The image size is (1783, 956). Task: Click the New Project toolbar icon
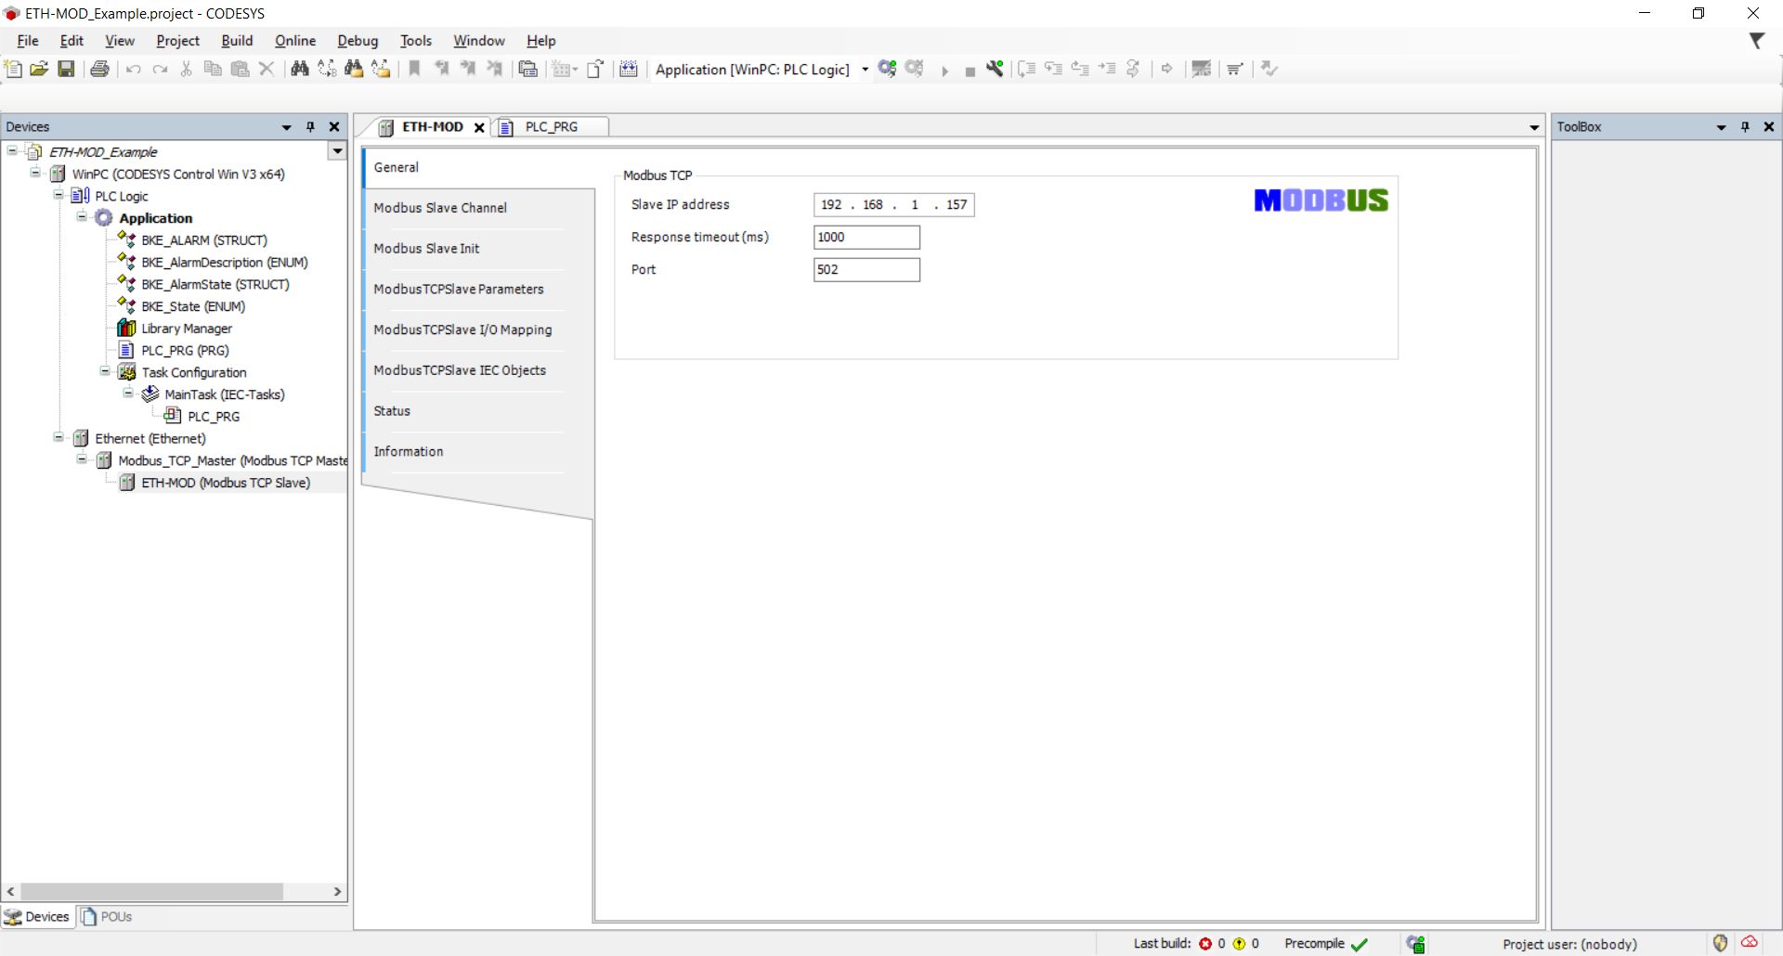click(13, 69)
